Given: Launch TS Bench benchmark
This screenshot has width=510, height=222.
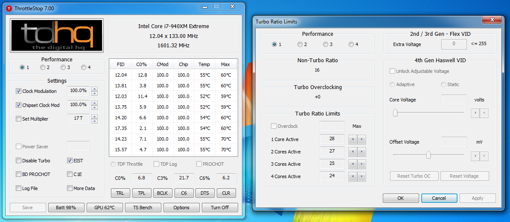Looking at the screenshot, I should point(143,208).
